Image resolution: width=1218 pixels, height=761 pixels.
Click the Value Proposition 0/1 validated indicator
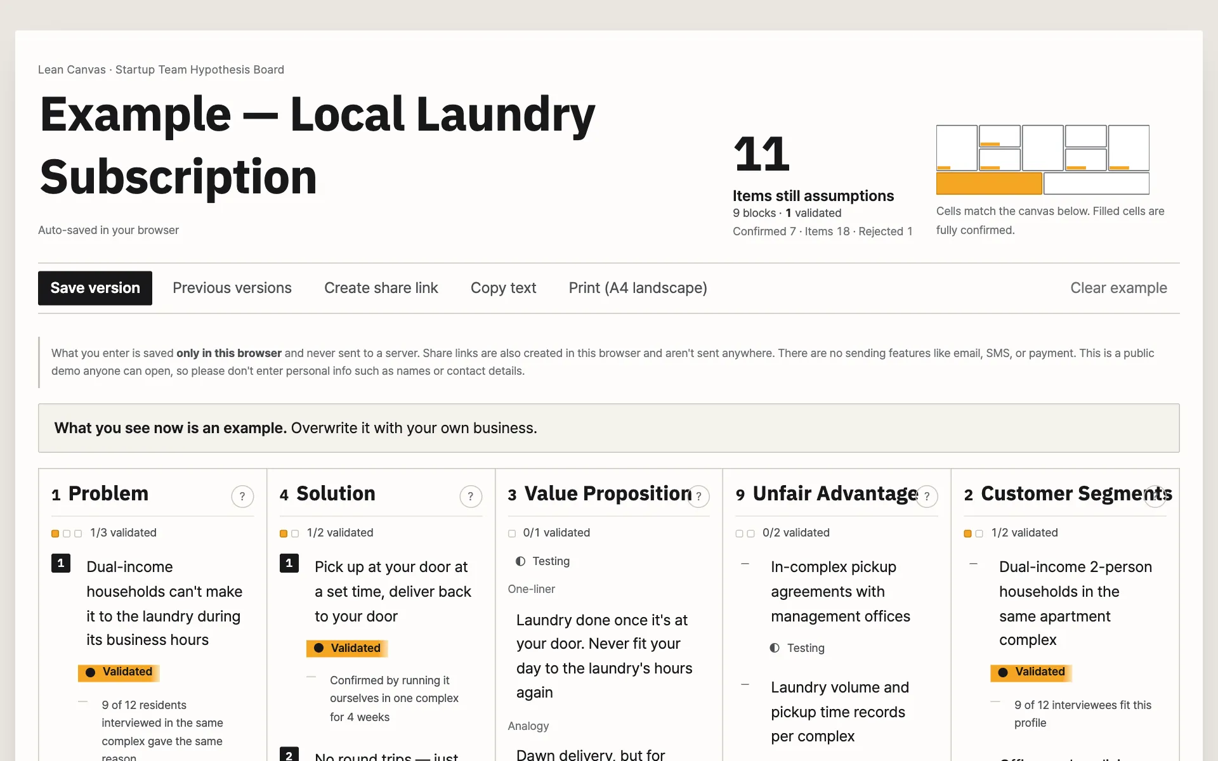tap(549, 533)
